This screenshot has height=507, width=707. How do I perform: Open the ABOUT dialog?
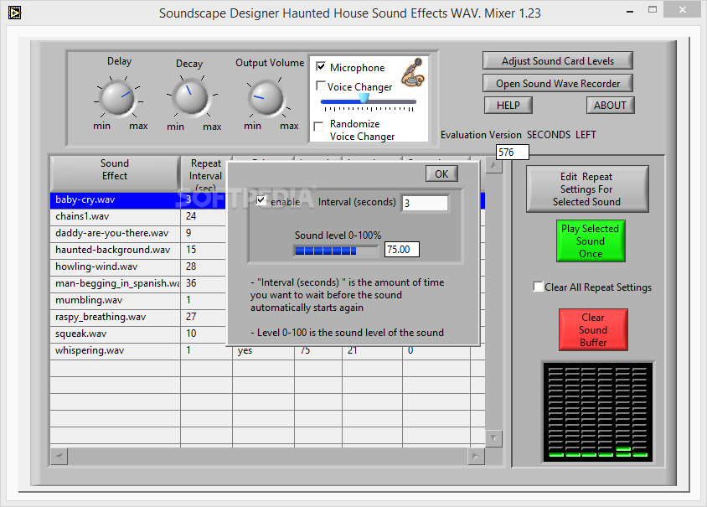coord(610,105)
